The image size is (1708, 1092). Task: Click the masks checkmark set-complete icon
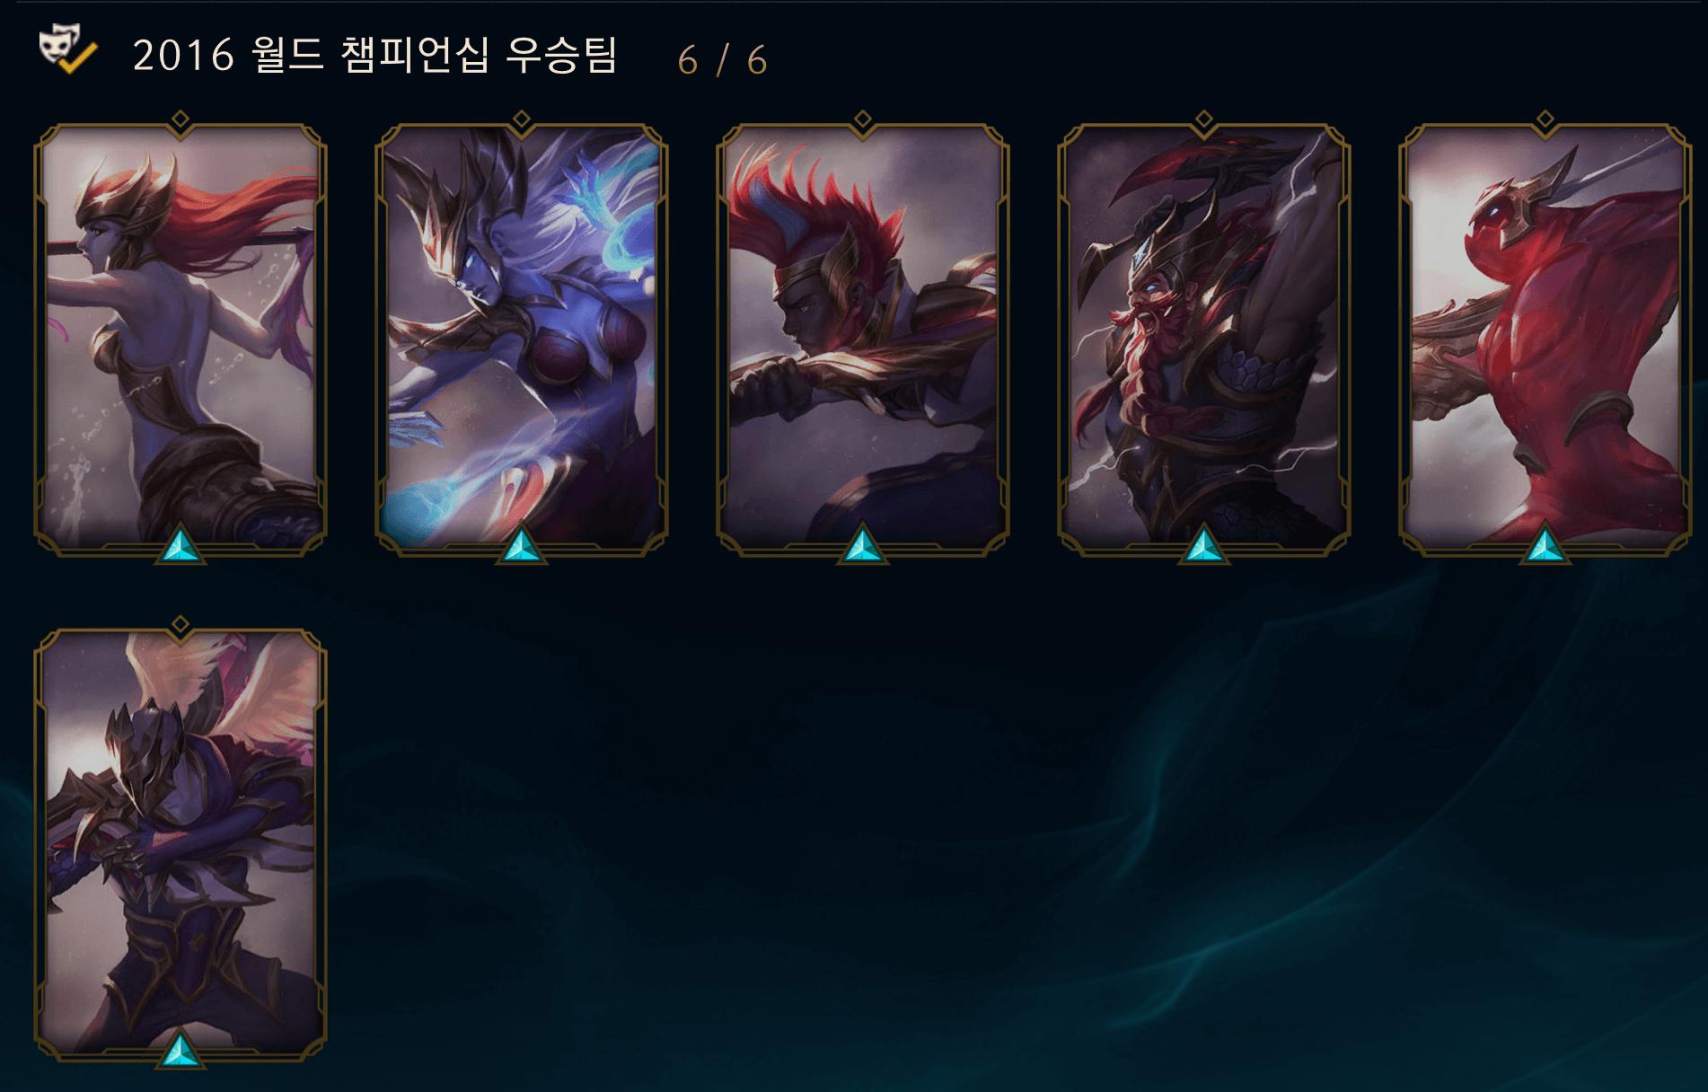point(67,49)
